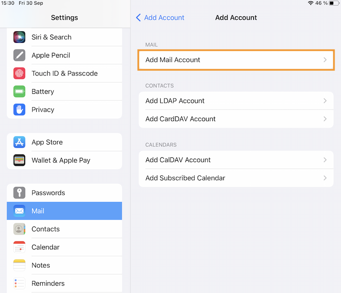Tap the Apple Pencil icon
The image size is (341, 293).
(x=19, y=55)
